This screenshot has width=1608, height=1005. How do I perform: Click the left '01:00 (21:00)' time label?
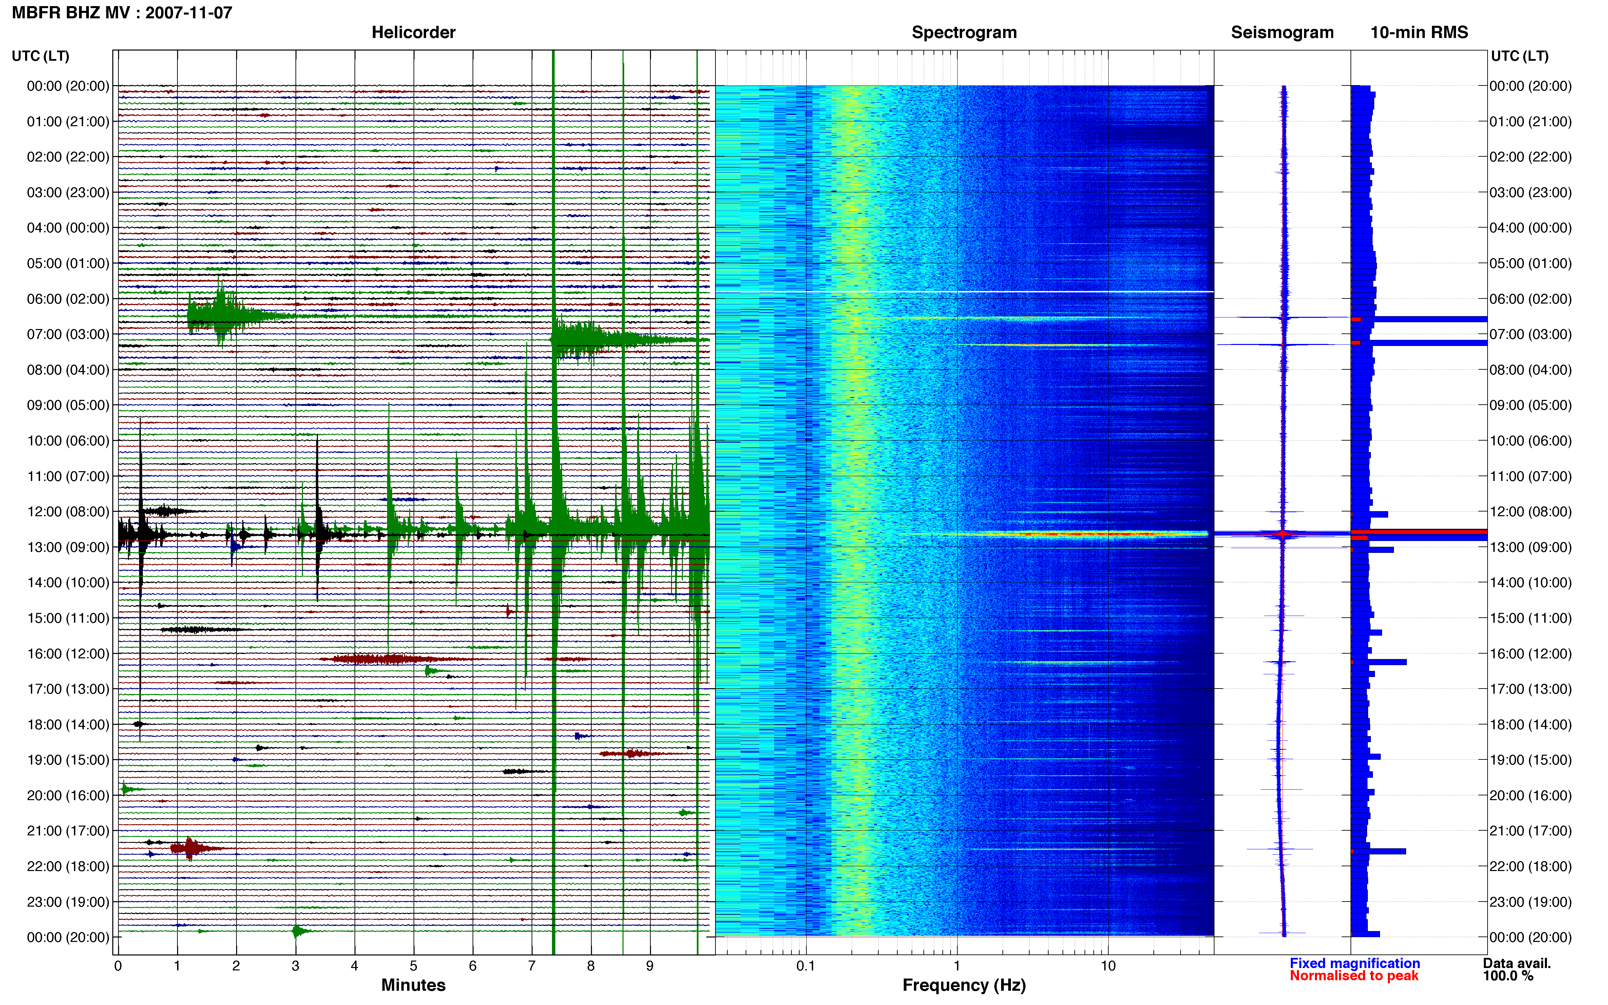coord(68,122)
